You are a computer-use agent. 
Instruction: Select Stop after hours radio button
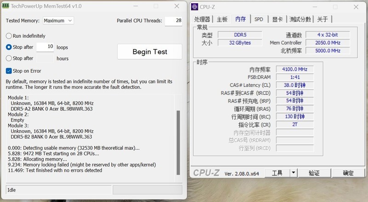[9, 58]
